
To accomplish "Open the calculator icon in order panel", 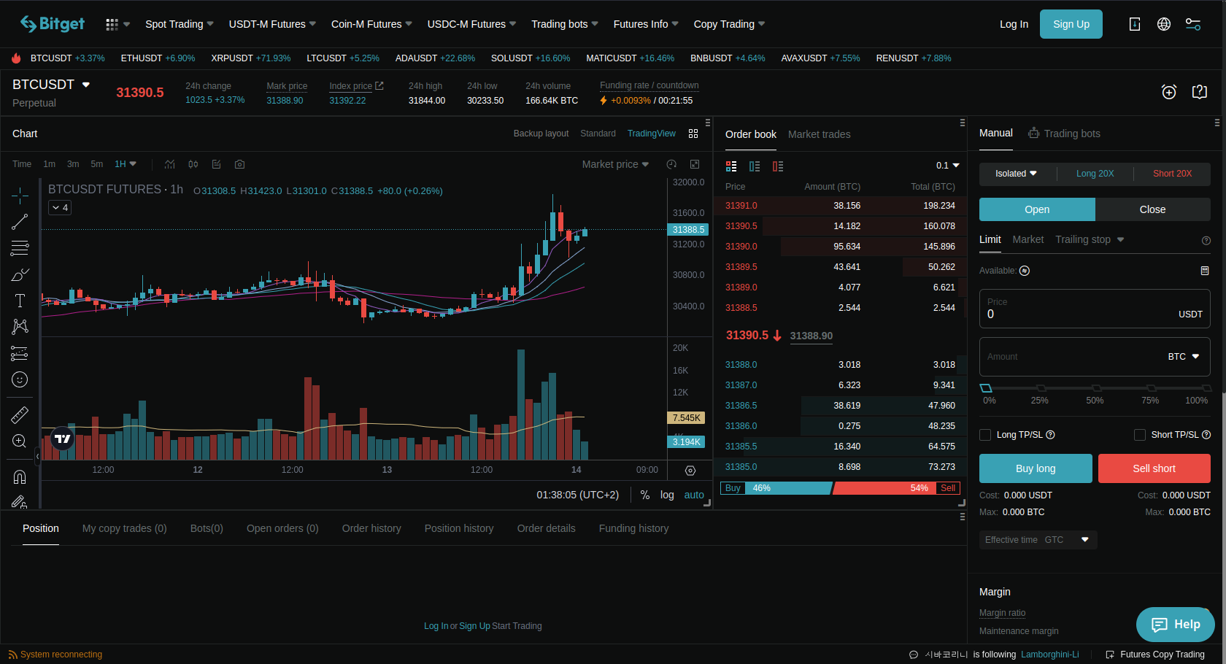I will 1205,271.
